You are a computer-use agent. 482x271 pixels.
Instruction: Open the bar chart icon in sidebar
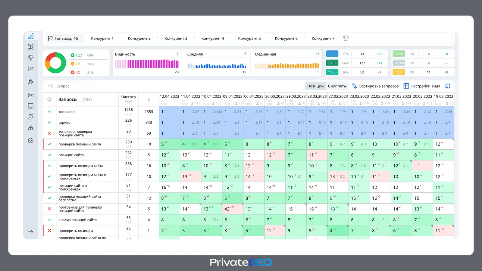point(31,36)
